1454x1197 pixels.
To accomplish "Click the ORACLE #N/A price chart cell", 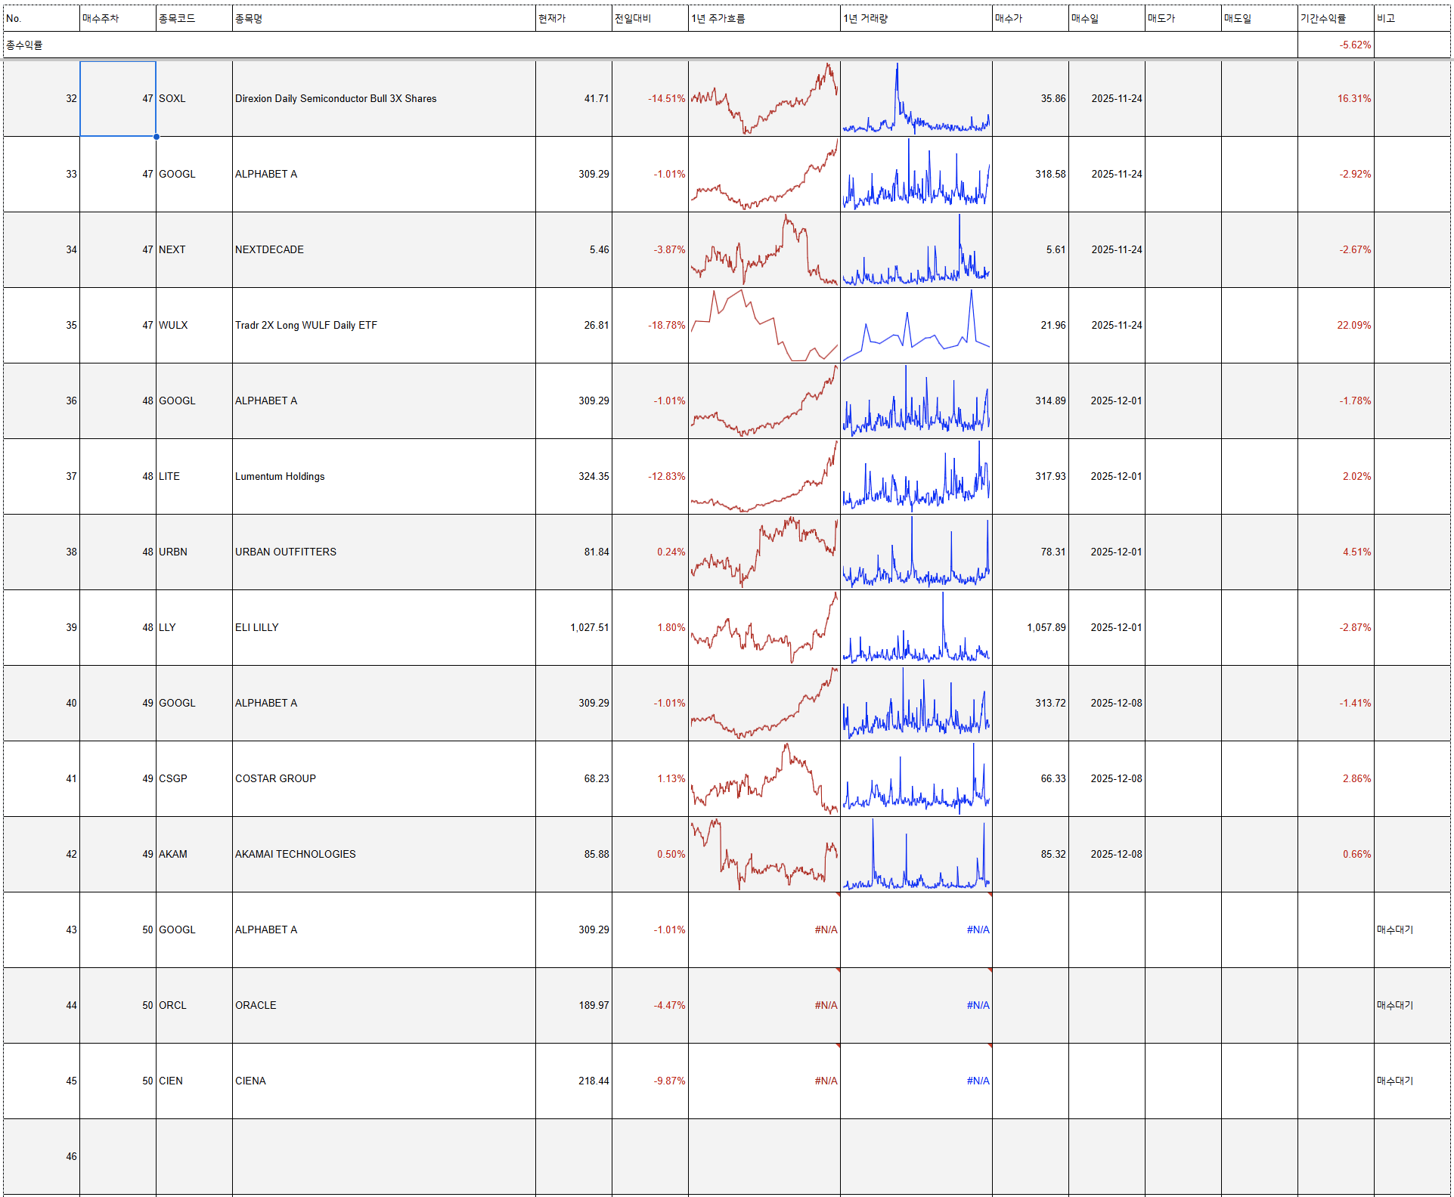I will (x=764, y=1006).
